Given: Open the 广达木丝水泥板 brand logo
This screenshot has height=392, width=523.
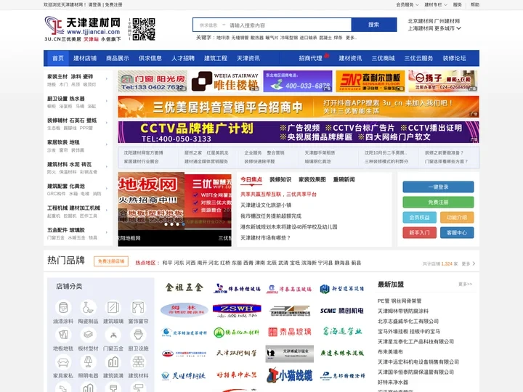Looking at the screenshot, I should click(342, 353).
